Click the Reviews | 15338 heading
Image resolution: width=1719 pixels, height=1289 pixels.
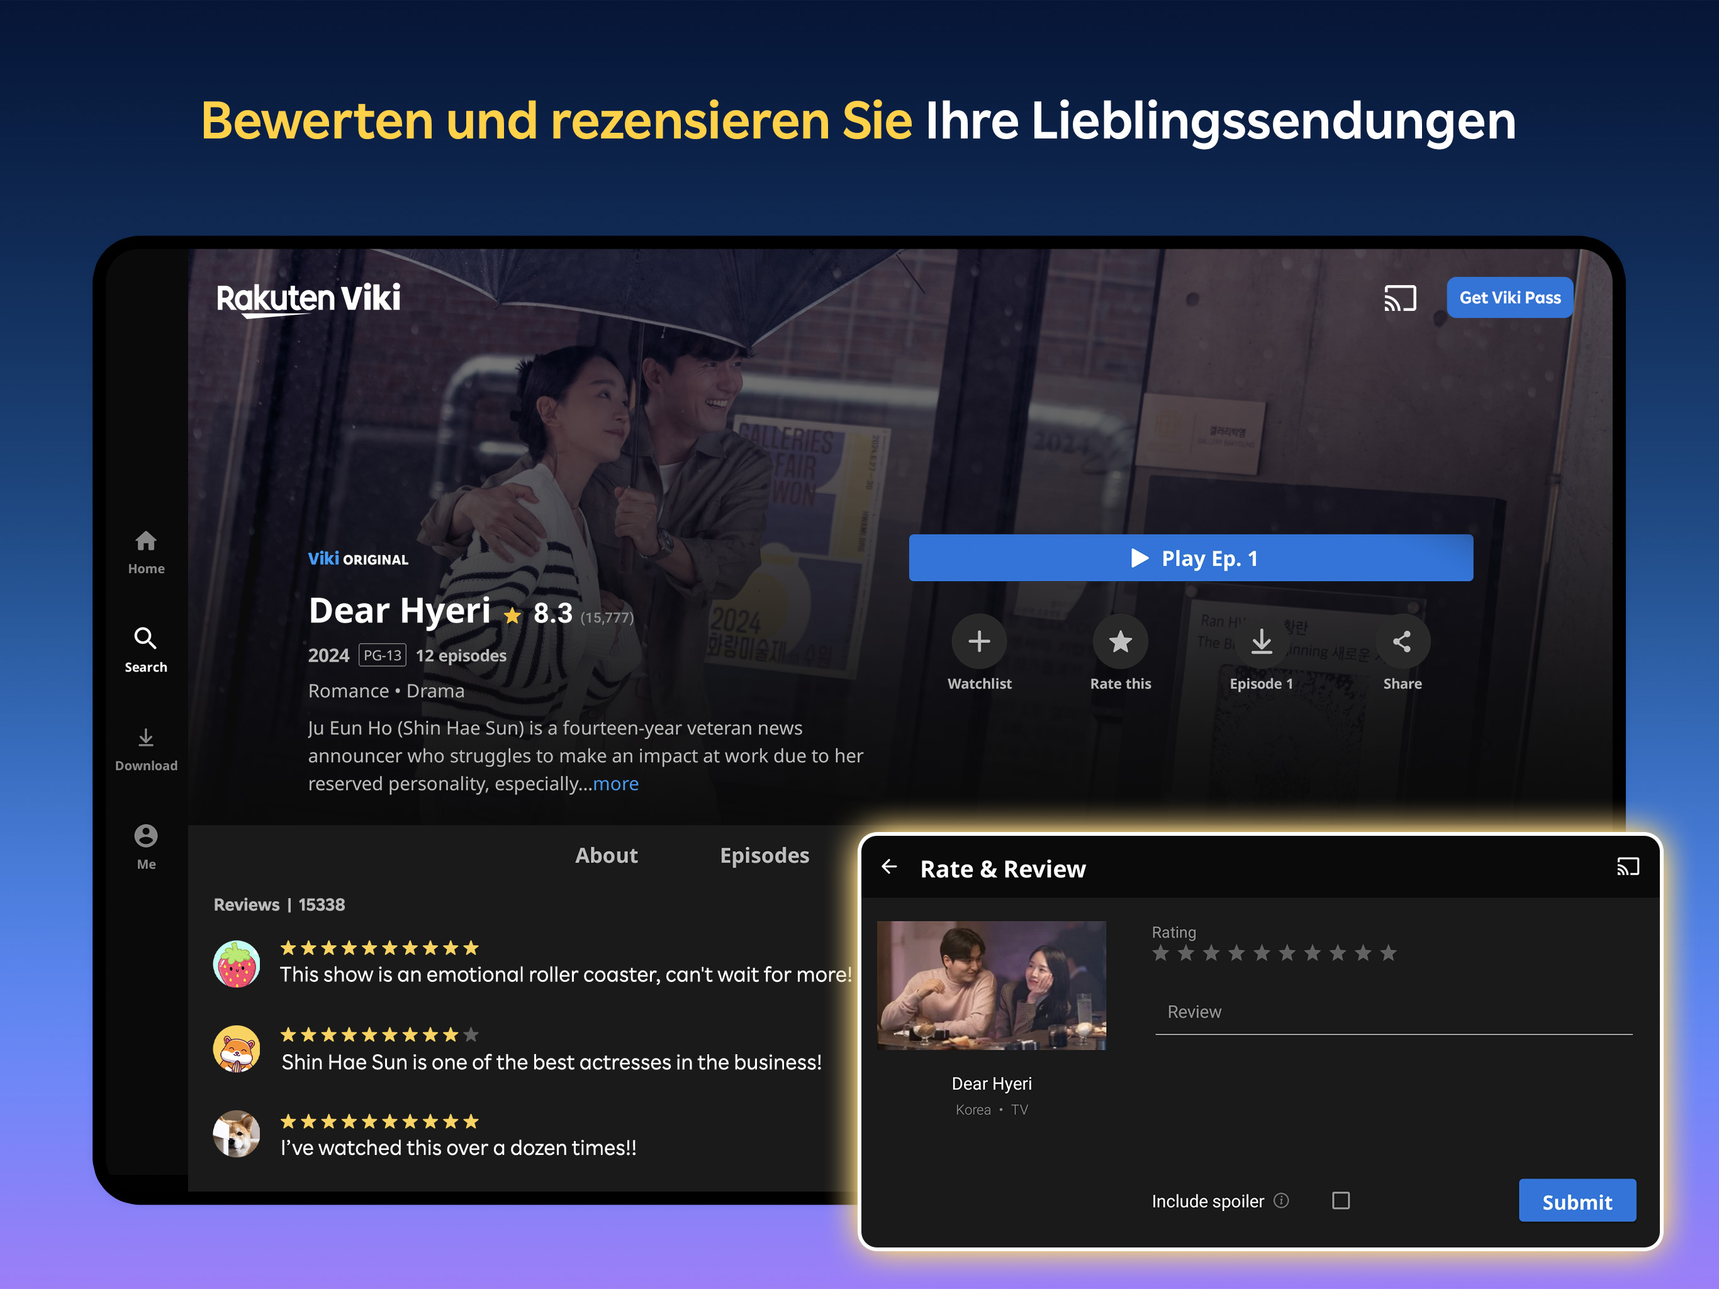(279, 904)
